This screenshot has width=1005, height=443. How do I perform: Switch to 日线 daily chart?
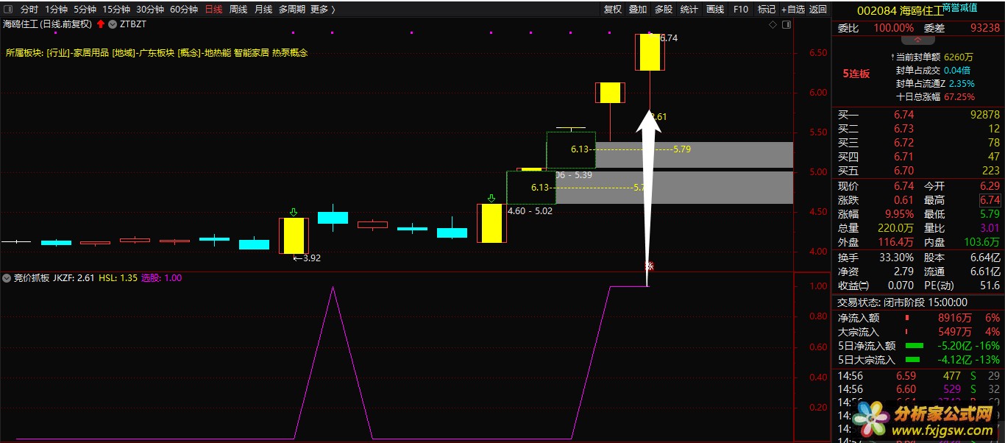213,10
